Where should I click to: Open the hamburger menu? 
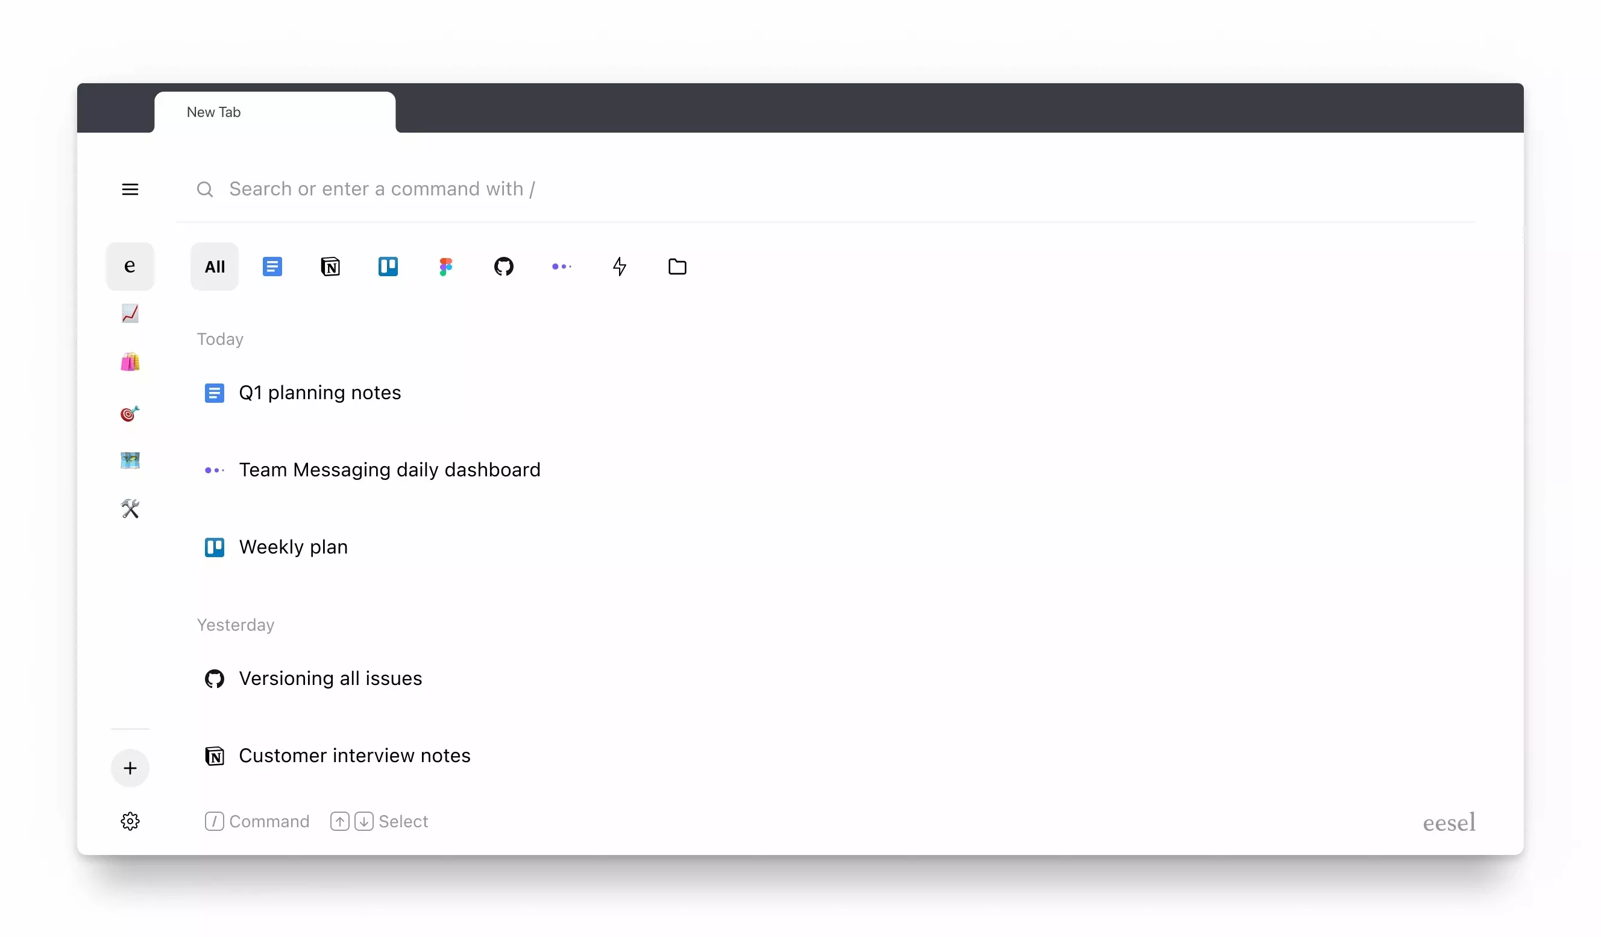pos(130,189)
